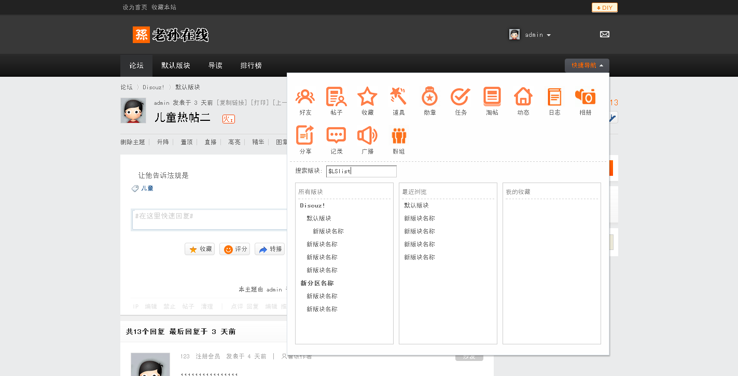Screen dimensions: 738x376
Task: Click 直播 moderation action
Action: (x=211, y=142)
